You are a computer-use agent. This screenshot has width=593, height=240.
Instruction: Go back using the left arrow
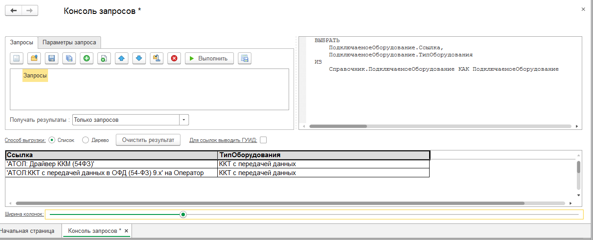point(13,11)
